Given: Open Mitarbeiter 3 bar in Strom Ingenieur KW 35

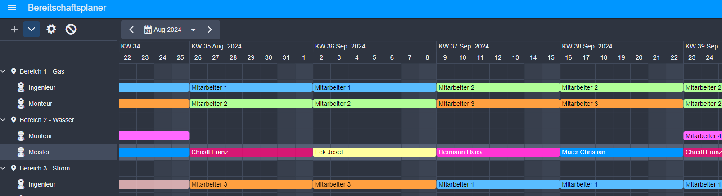Looking at the screenshot, I should 251,184.
